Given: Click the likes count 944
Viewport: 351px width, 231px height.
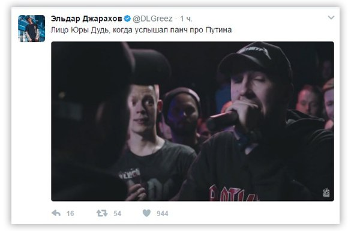Looking at the screenshot, I should (x=162, y=214).
